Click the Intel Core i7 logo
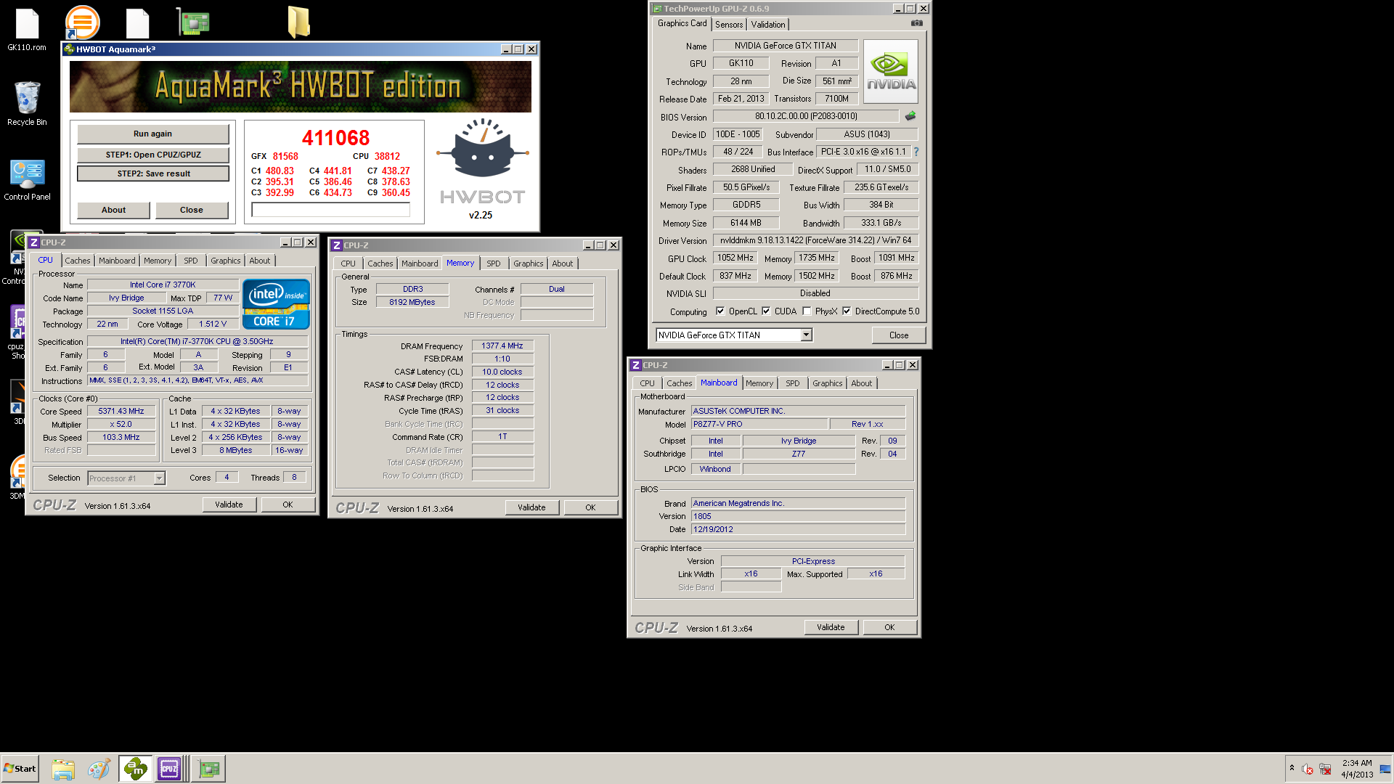Viewport: 1394px width, 784px height. pos(276,303)
